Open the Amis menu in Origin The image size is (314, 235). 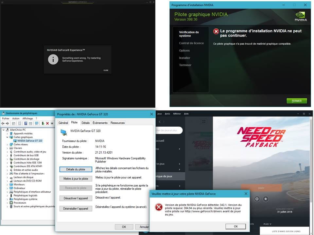167,114
